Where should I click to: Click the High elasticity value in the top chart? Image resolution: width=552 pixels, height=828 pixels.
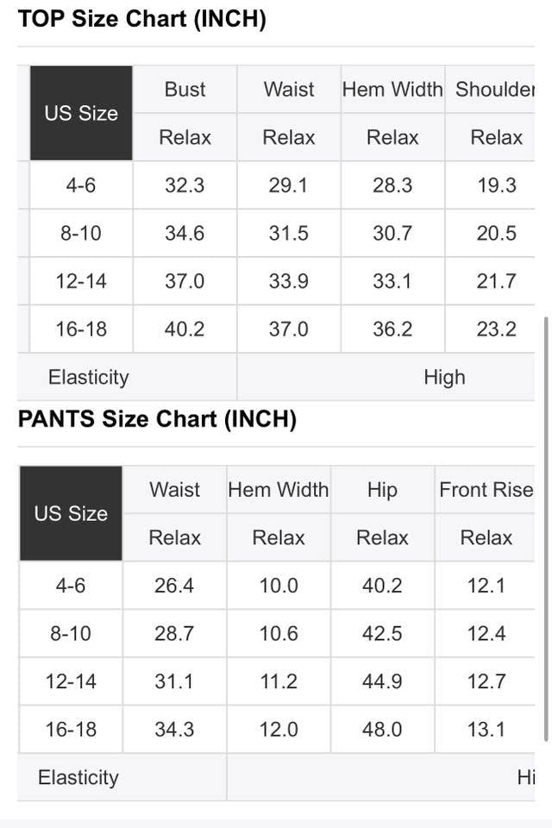(444, 377)
